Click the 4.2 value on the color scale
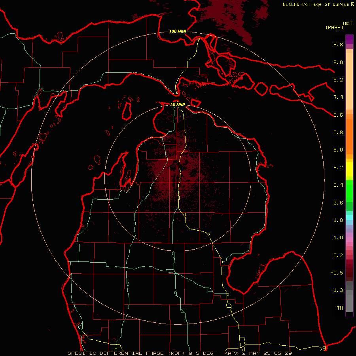 click(338, 168)
